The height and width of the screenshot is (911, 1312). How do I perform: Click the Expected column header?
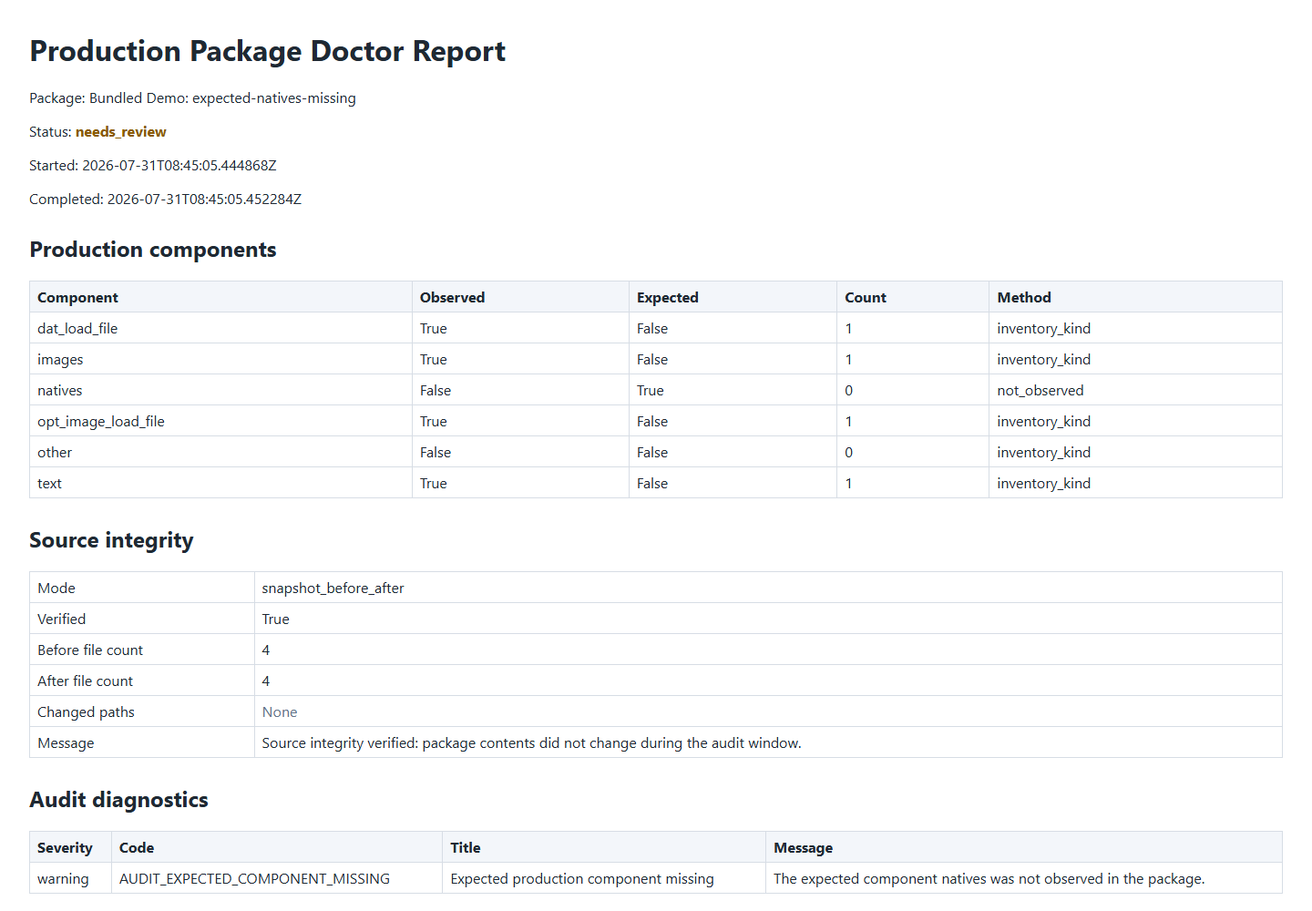pyautogui.click(x=733, y=297)
